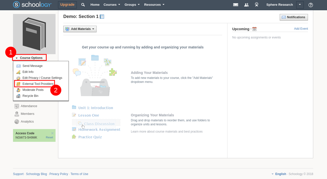Click the Upgrade button
Image resolution: width=327 pixels, height=179 pixels.
67,5
